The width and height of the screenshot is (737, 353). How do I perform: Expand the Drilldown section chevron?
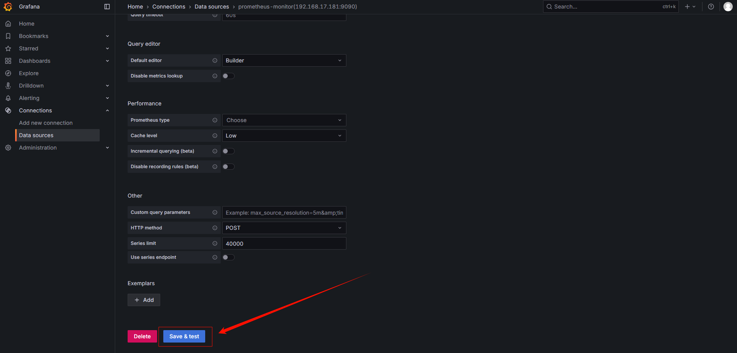(107, 86)
